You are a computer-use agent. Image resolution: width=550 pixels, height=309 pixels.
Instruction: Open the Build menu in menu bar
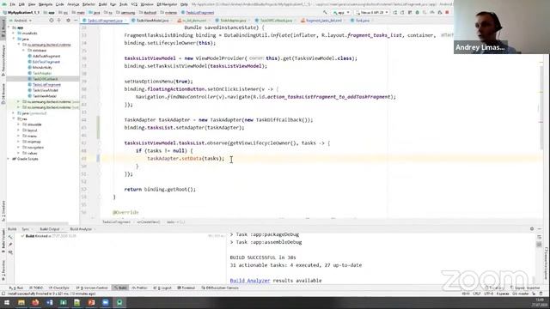point(102,4)
